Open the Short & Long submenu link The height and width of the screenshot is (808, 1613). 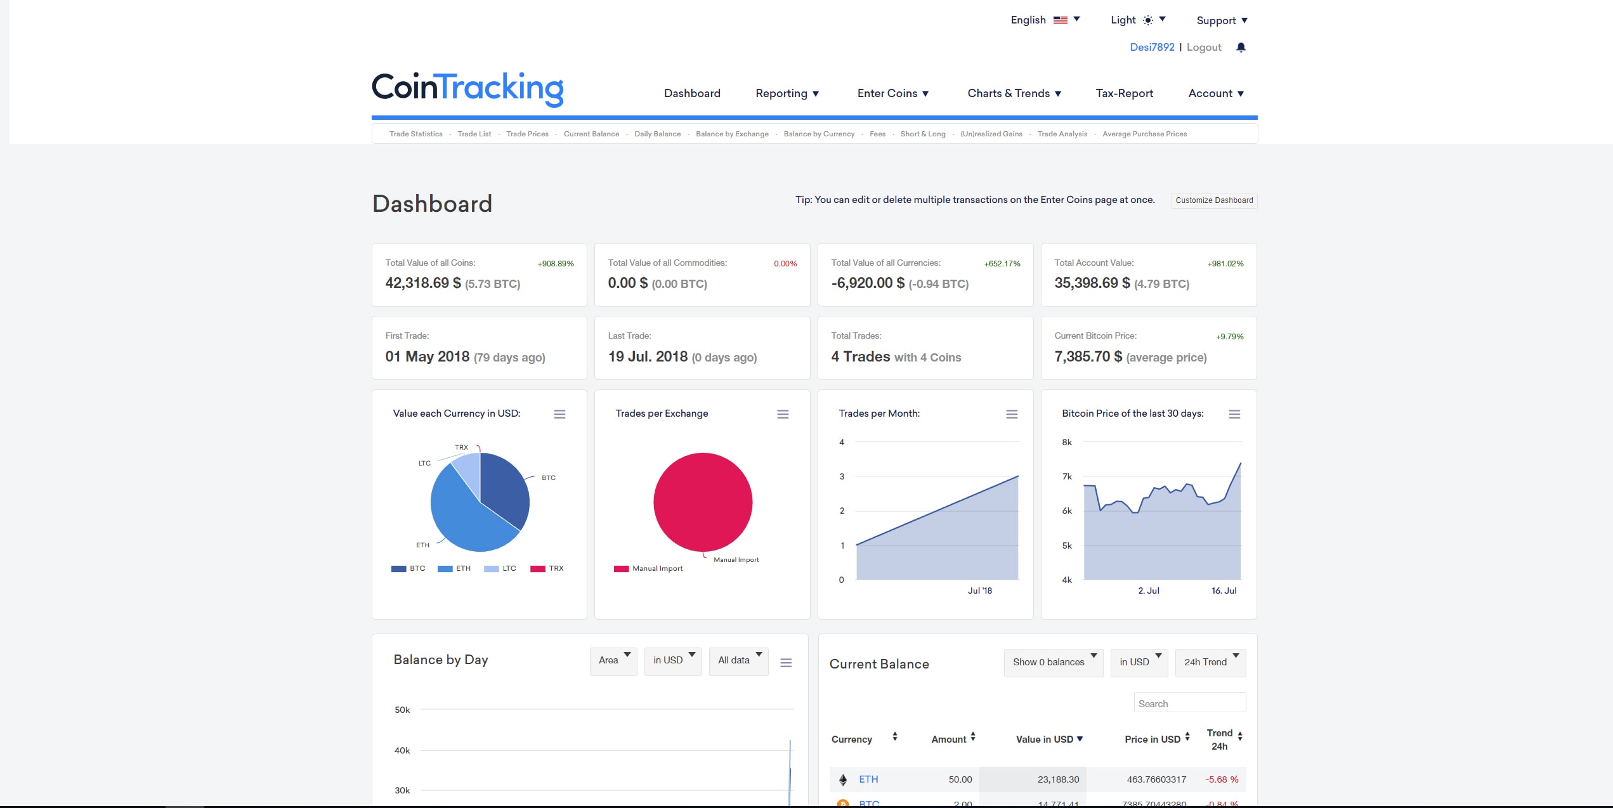click(x=923, y=134)
